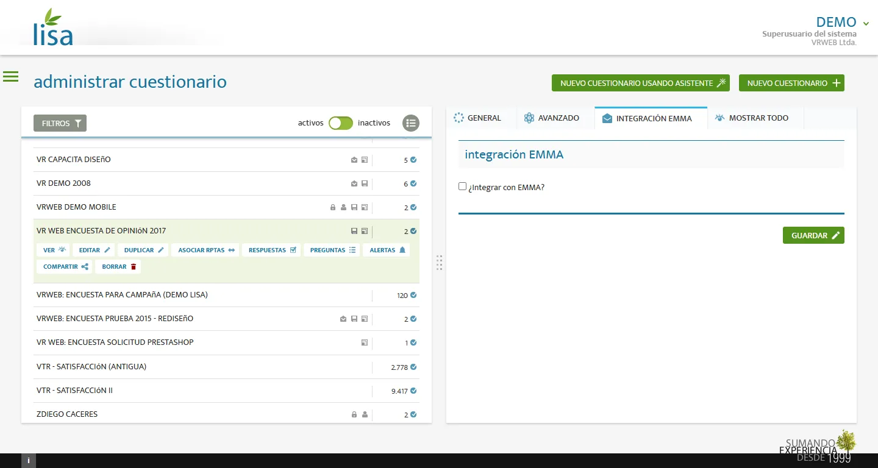Open ALERTAS bell for selected survey
This screenshot has height=468, width=878.
click(x=387, y=250)
